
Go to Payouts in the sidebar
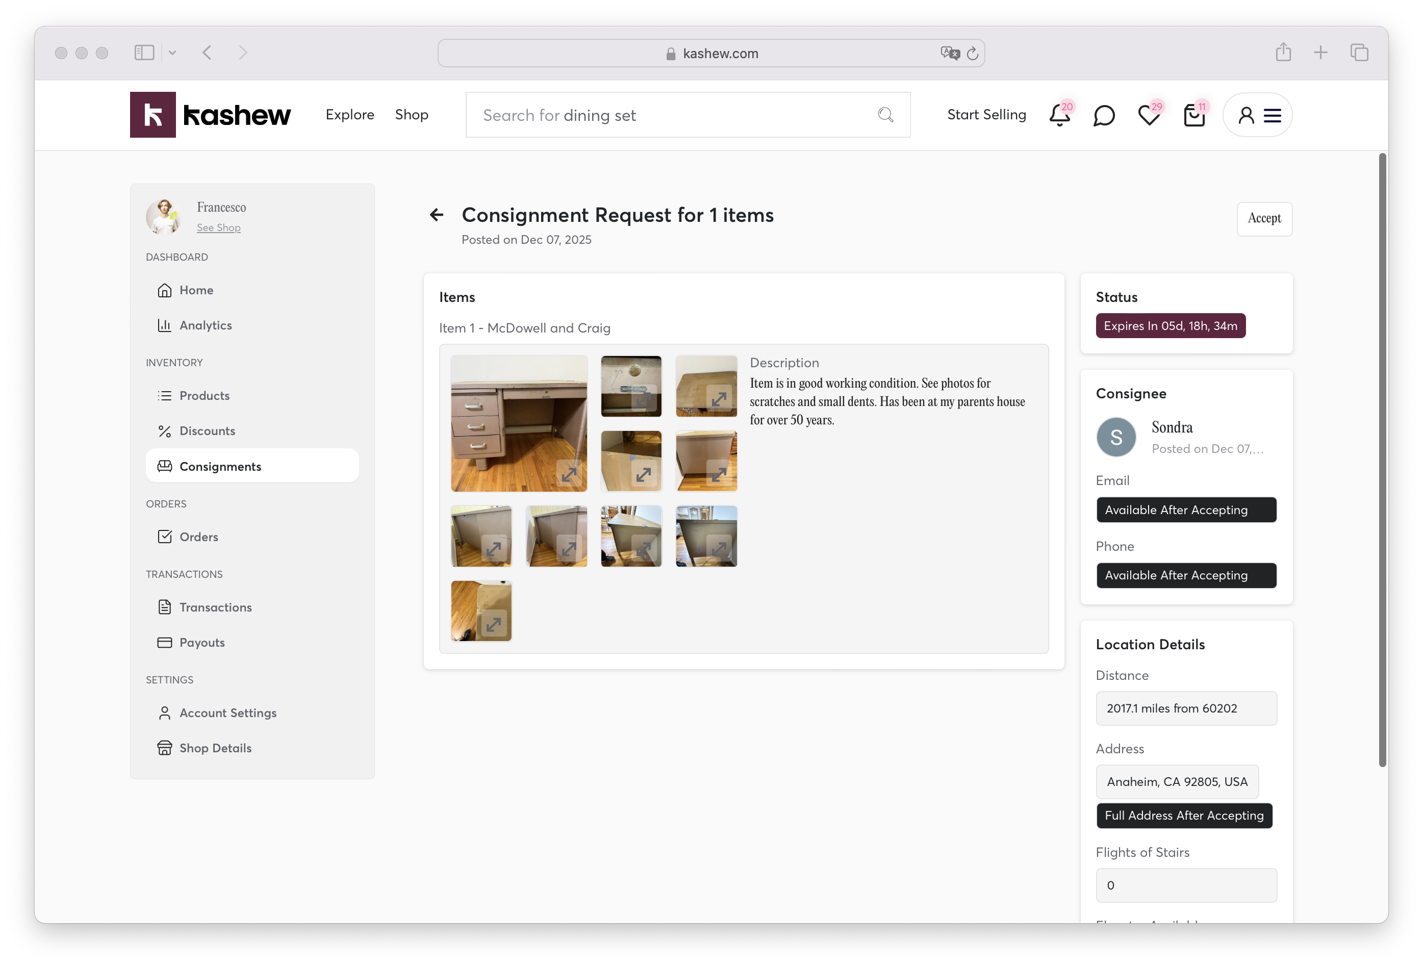click(201, 642)
